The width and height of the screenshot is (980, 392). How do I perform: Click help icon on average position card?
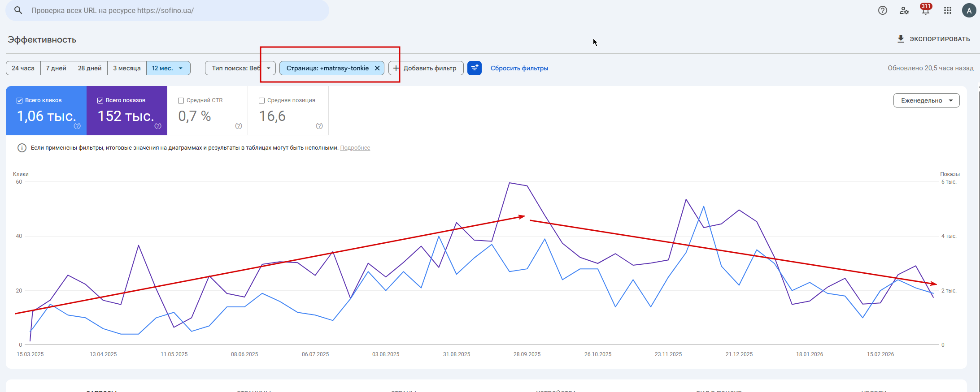[319, 126]
